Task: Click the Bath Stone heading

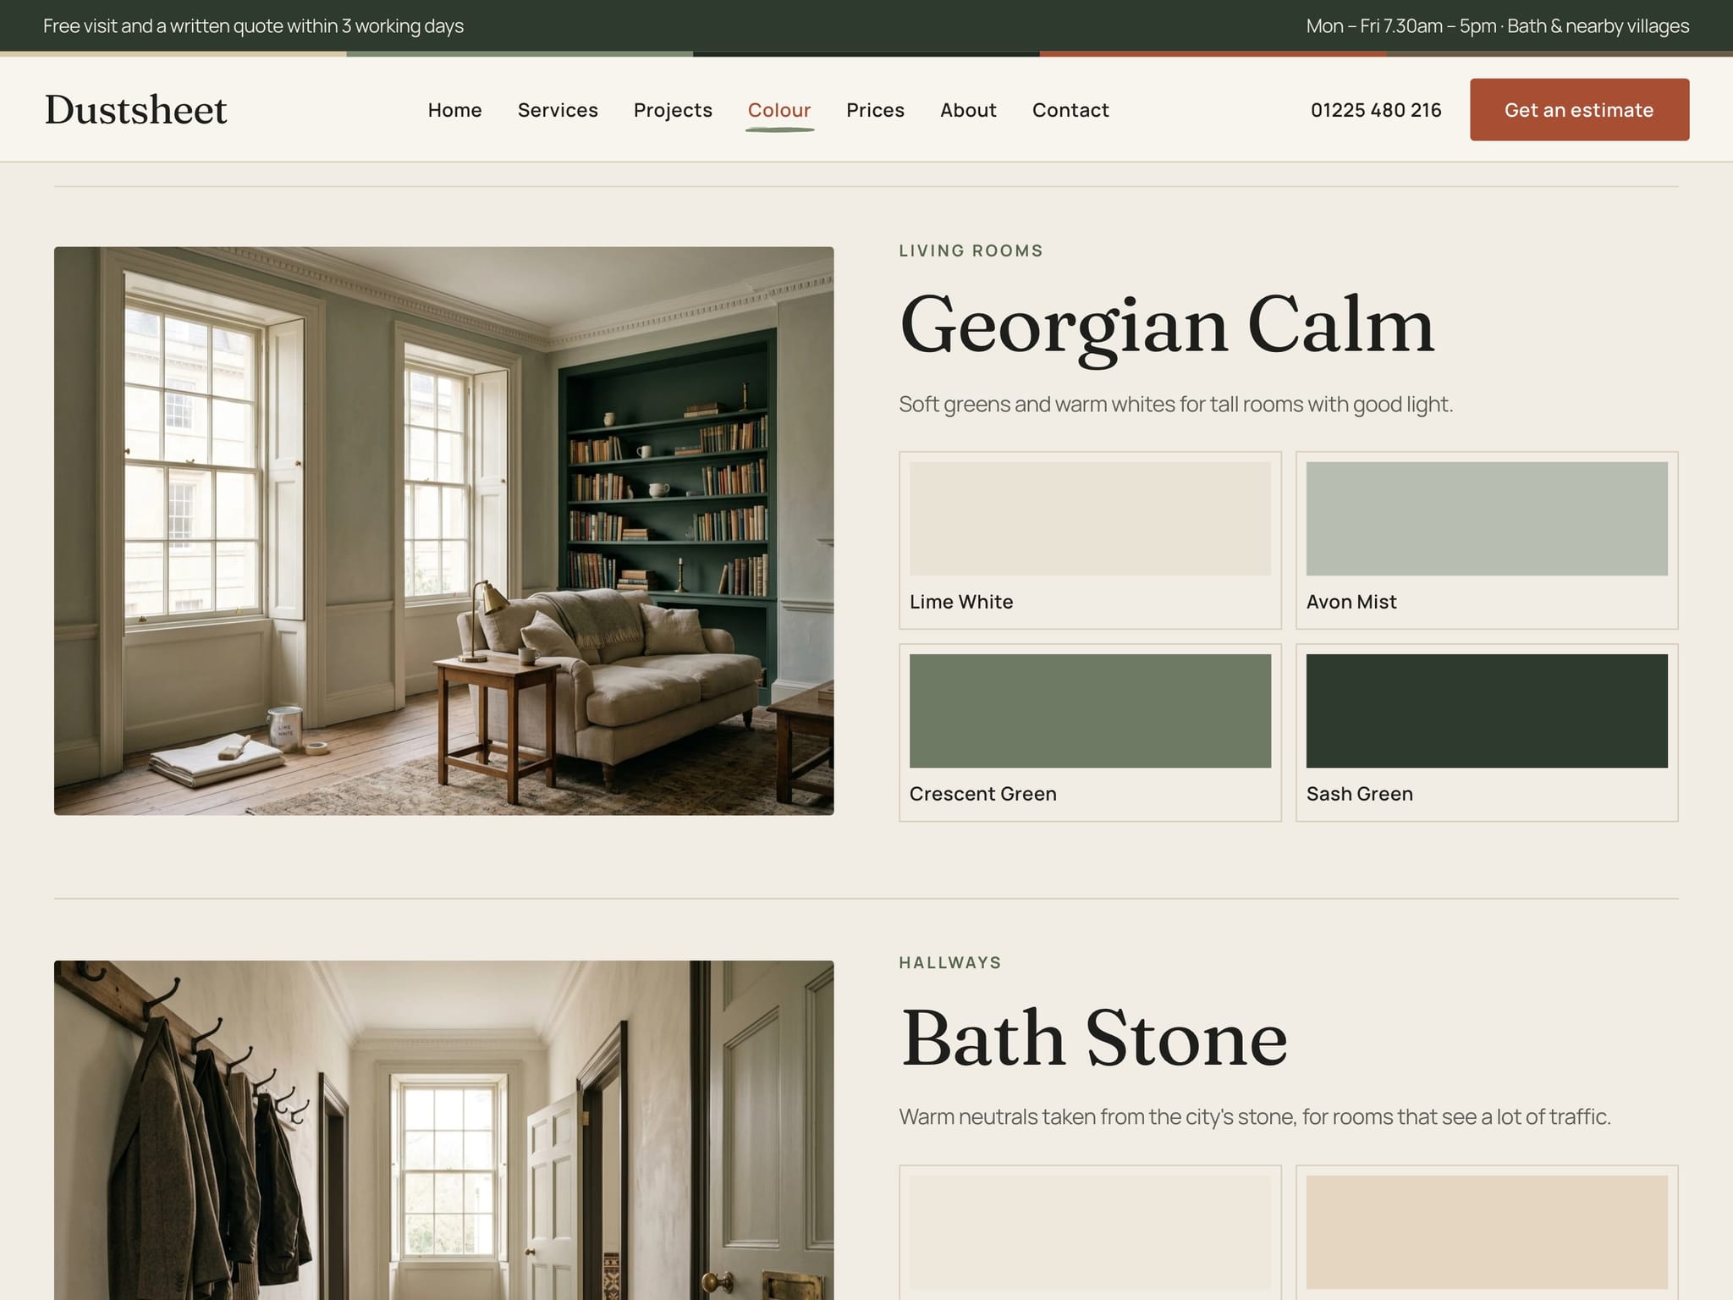Action: coord(1094,1038)
